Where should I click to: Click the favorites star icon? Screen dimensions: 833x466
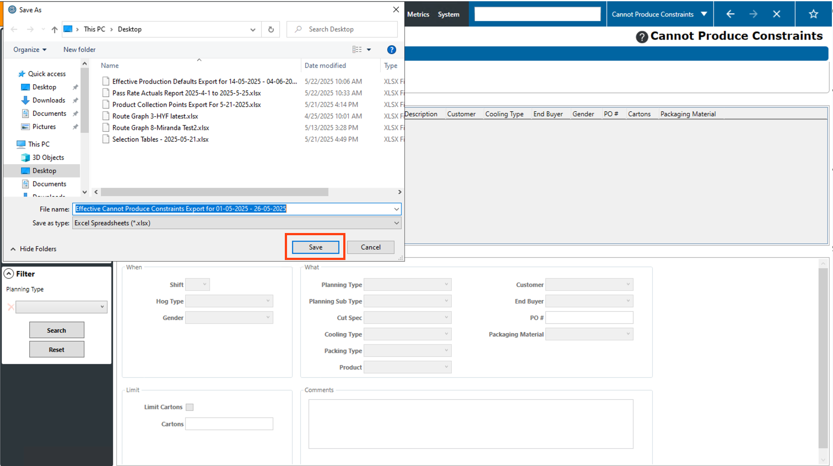[x=813, y=14]
